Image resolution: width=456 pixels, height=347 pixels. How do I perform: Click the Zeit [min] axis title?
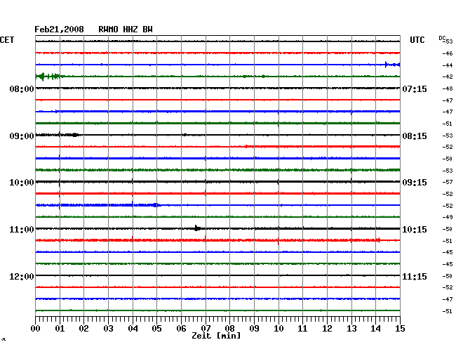click(x=216, y=336)
